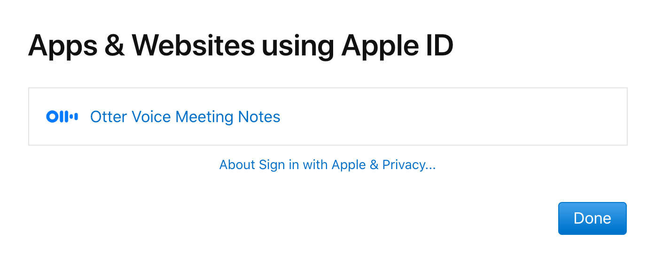Open Otter Voice Meeting Notes entry
Image resolution: width=655 pixels, height=264 pixels.
185,117
